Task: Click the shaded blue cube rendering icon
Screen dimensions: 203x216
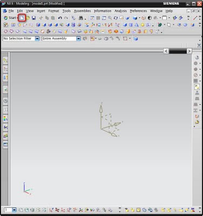Action: pos(135,18)
